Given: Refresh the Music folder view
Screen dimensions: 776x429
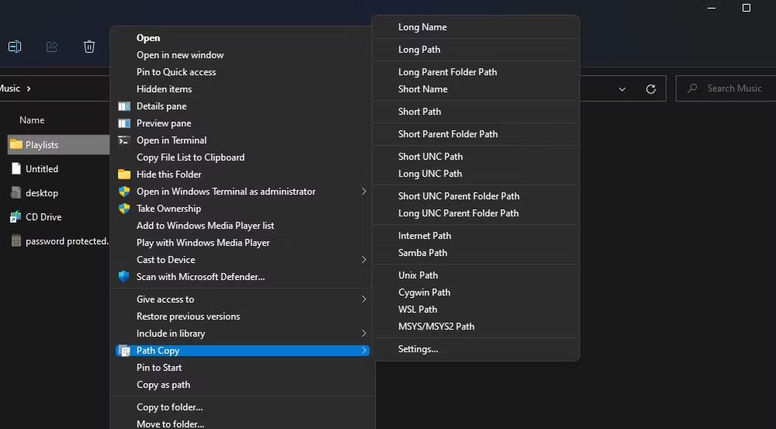Looking at the screenshot, I should 651,89.
